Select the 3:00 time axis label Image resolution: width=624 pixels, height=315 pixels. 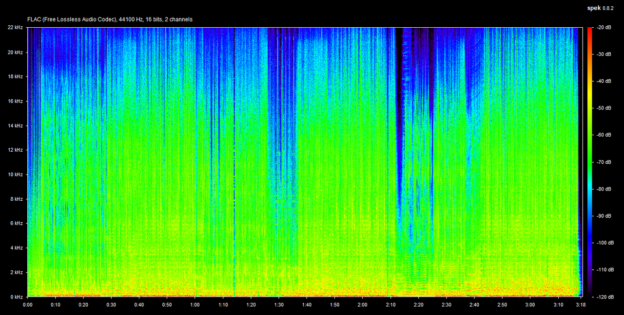530,305
